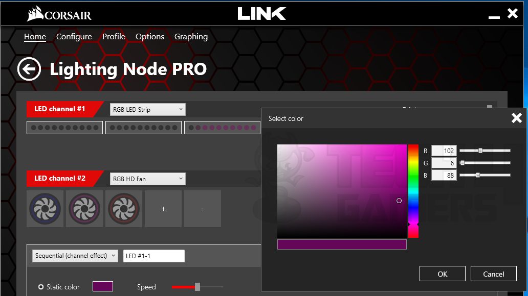Click the LED #1-1 input field
This screenshot has width=528, height=296.
(154, 256)
